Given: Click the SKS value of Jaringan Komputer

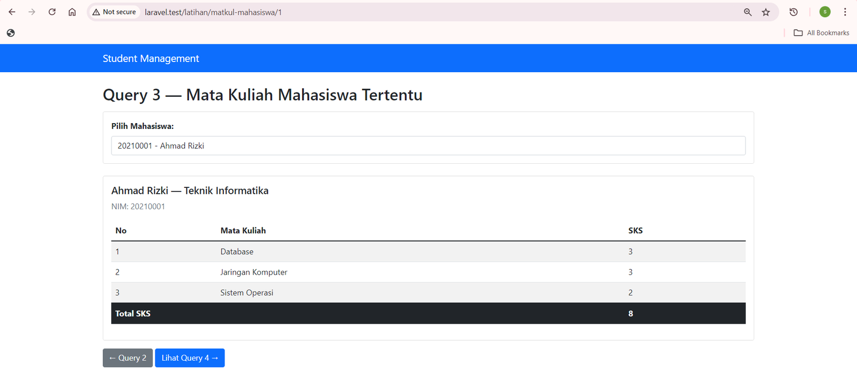Looking at the screenshot, I should (630, 272).
